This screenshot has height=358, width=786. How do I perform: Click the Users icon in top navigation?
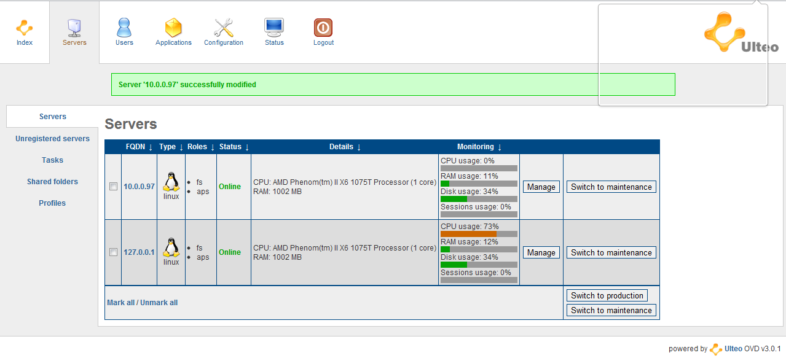tap(124, 28)
